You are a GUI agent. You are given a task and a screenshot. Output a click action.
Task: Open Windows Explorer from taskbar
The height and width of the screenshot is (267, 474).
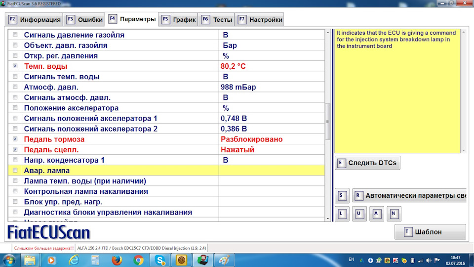click(30, 261)
